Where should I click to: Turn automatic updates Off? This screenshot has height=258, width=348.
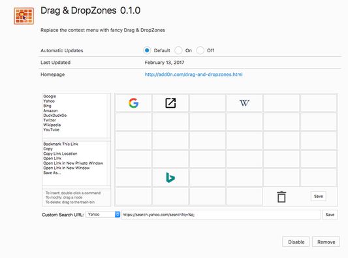pyautogui.click(x=200, y=50)
